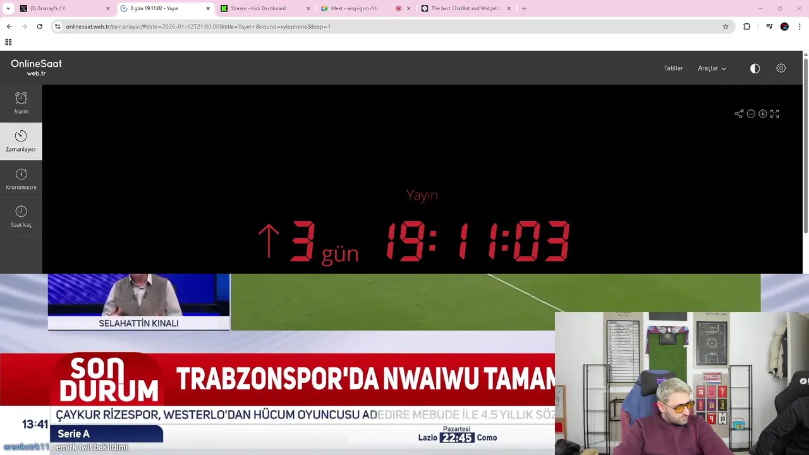Image resolution: width=809 pixels, height=455 pixels.
Task: Expand the Araçlar dropdown menu
Action: coord(712,68)
